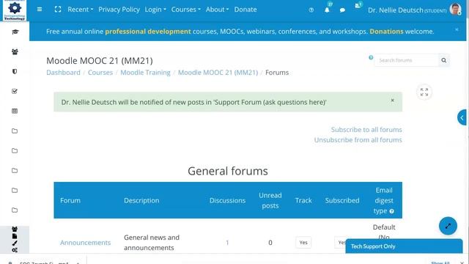Open the users icon in bottom sidebar group
The image size is (469, 264).
pos(15,230)
